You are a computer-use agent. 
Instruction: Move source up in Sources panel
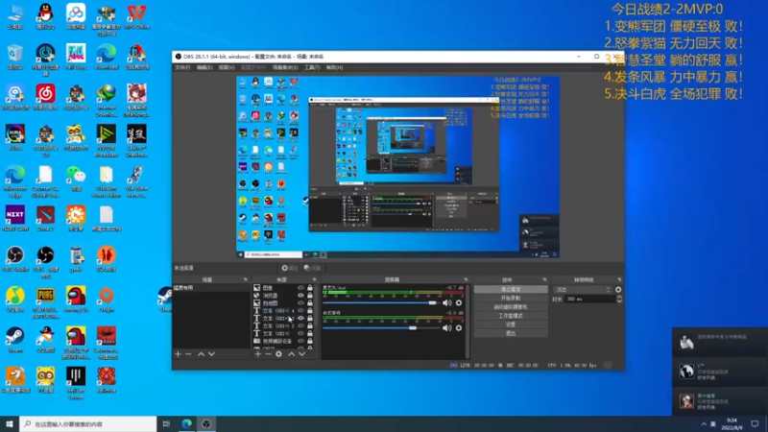292,353
